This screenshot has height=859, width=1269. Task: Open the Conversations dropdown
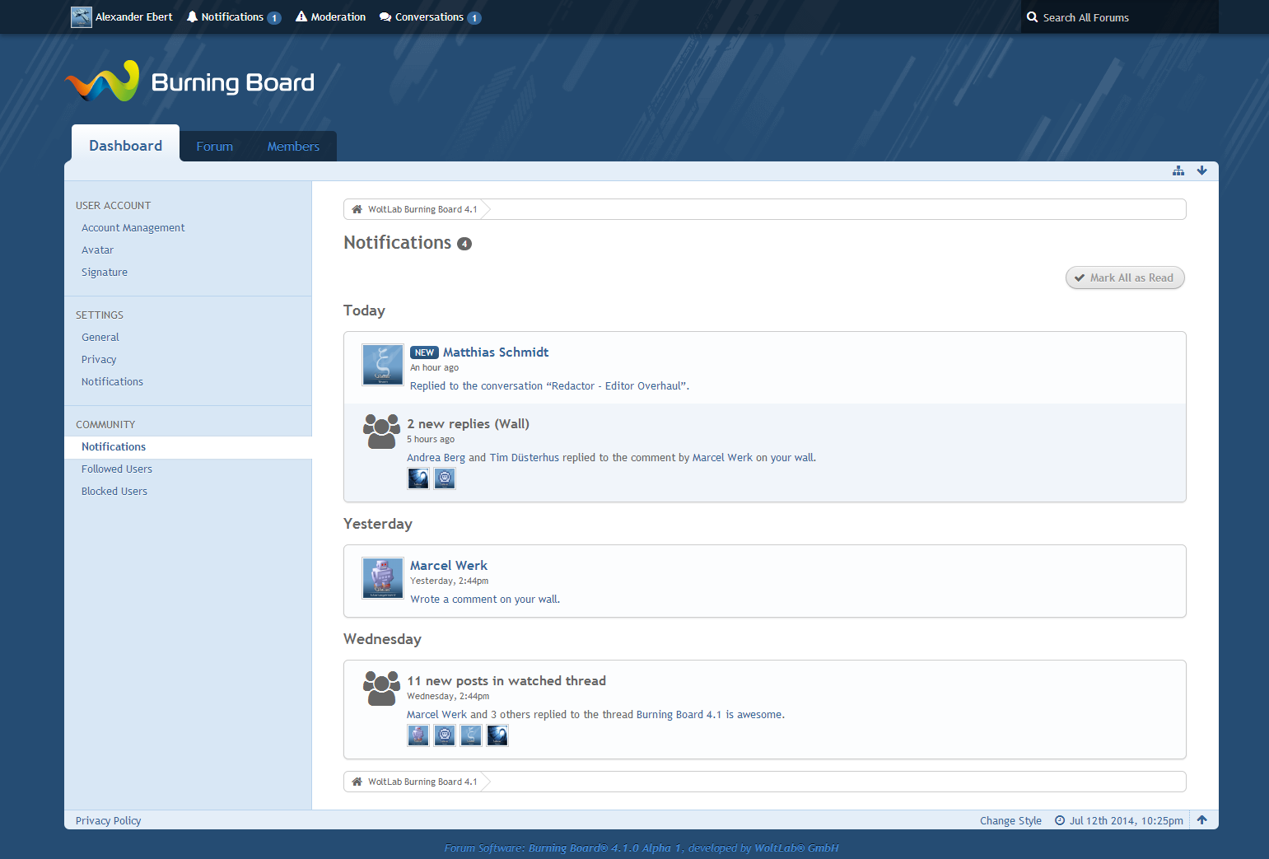[x=429, y=17]
